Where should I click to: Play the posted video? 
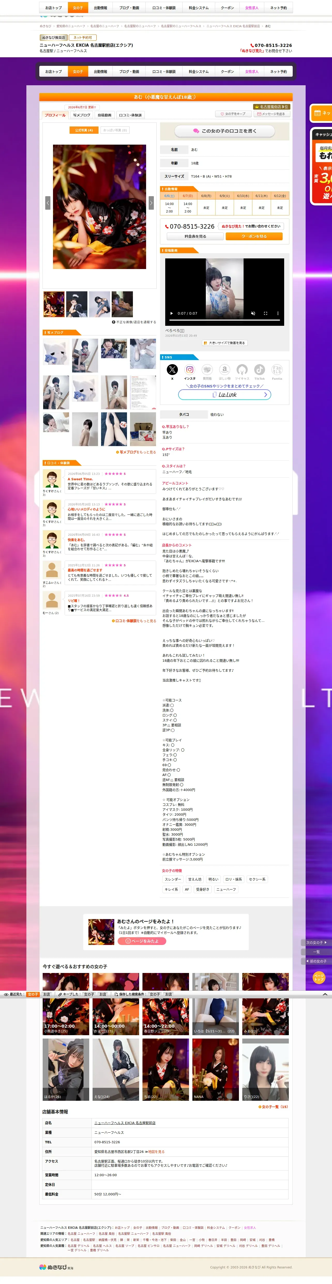point(172,314)
